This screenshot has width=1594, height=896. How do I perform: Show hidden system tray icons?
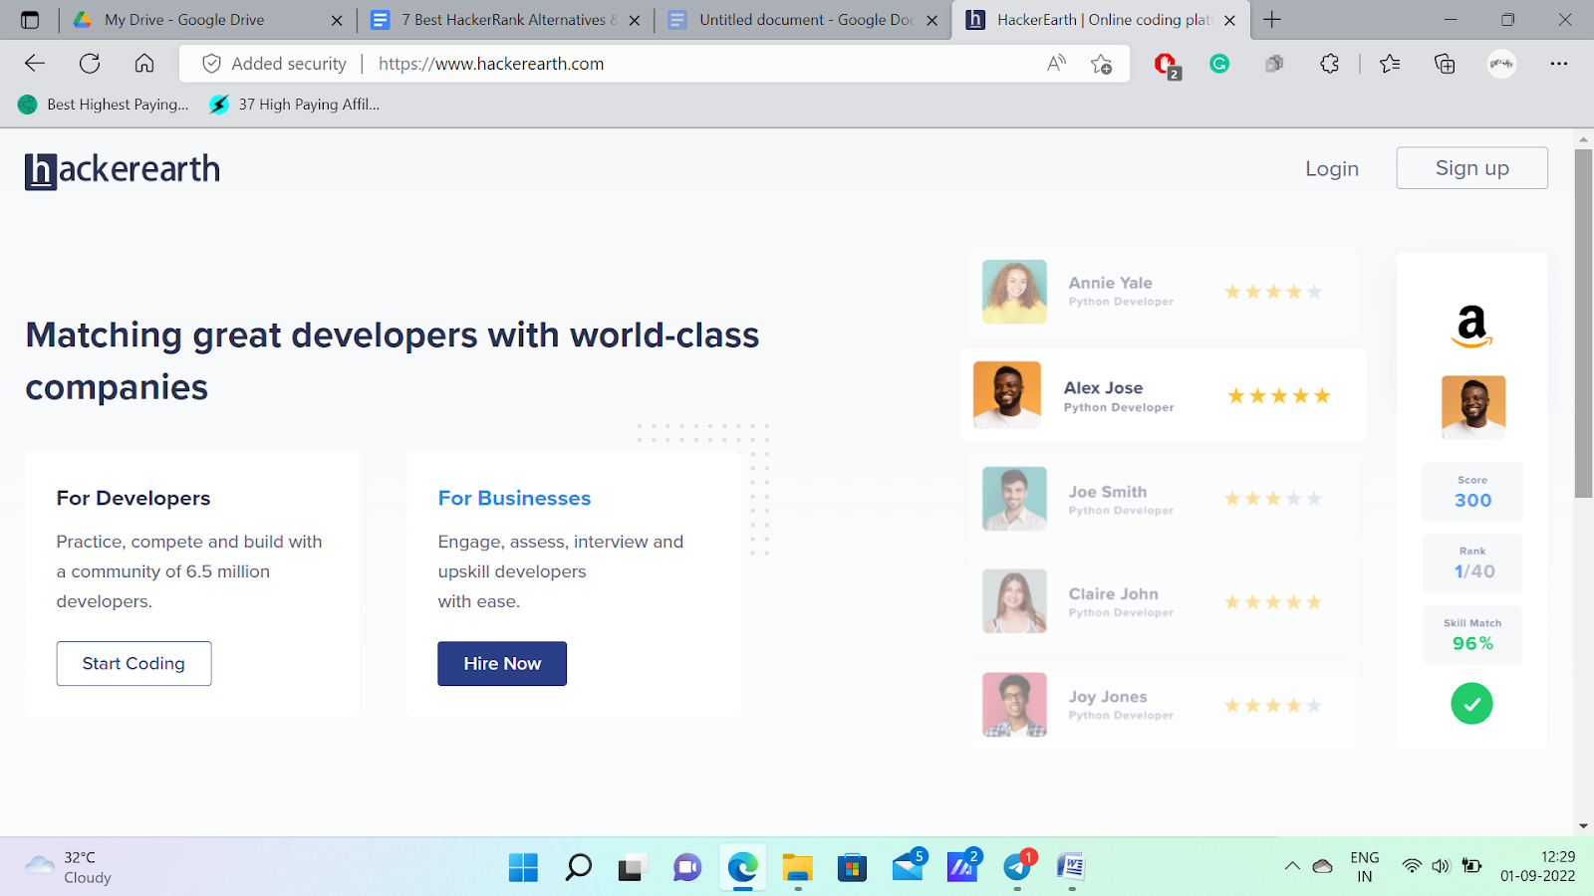tap(1292, 866)
